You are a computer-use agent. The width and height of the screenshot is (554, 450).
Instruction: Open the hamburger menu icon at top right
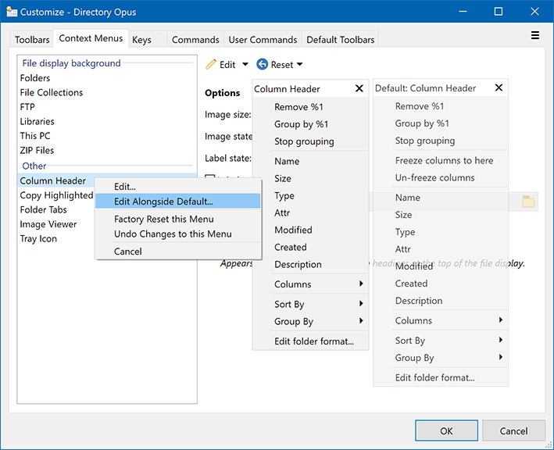[x=535, y=35]
